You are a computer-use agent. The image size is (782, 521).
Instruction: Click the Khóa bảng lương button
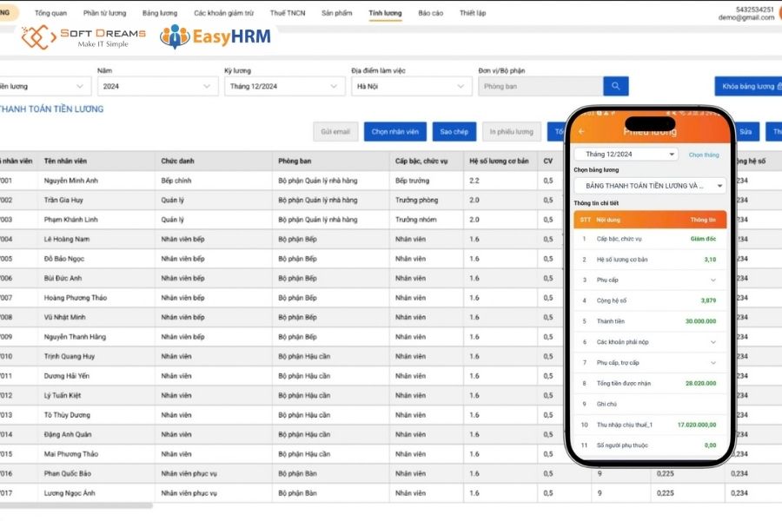tap(749, 86)
